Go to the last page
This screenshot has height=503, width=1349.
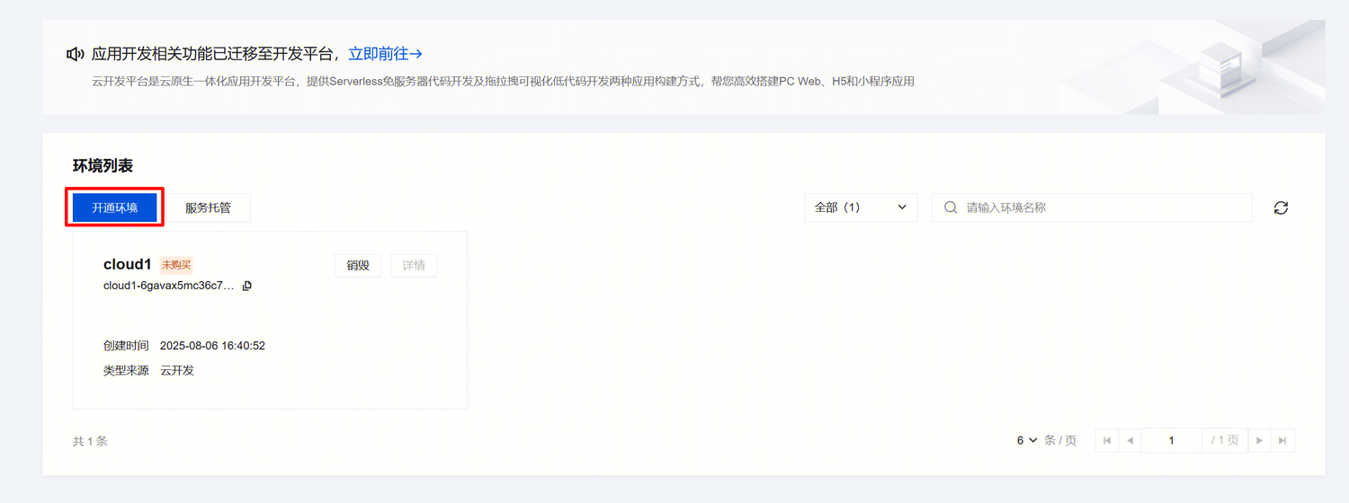[x=1282, y=440]
